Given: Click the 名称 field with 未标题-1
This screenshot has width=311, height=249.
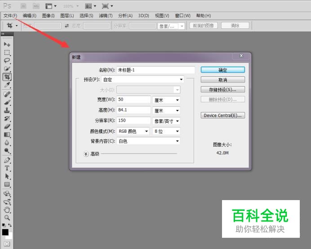Looking at the screenshot, I should 155,70.
